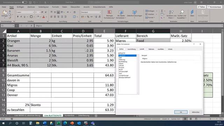
Task: Open Bedingte Formatierung
Action: point(110,14)
